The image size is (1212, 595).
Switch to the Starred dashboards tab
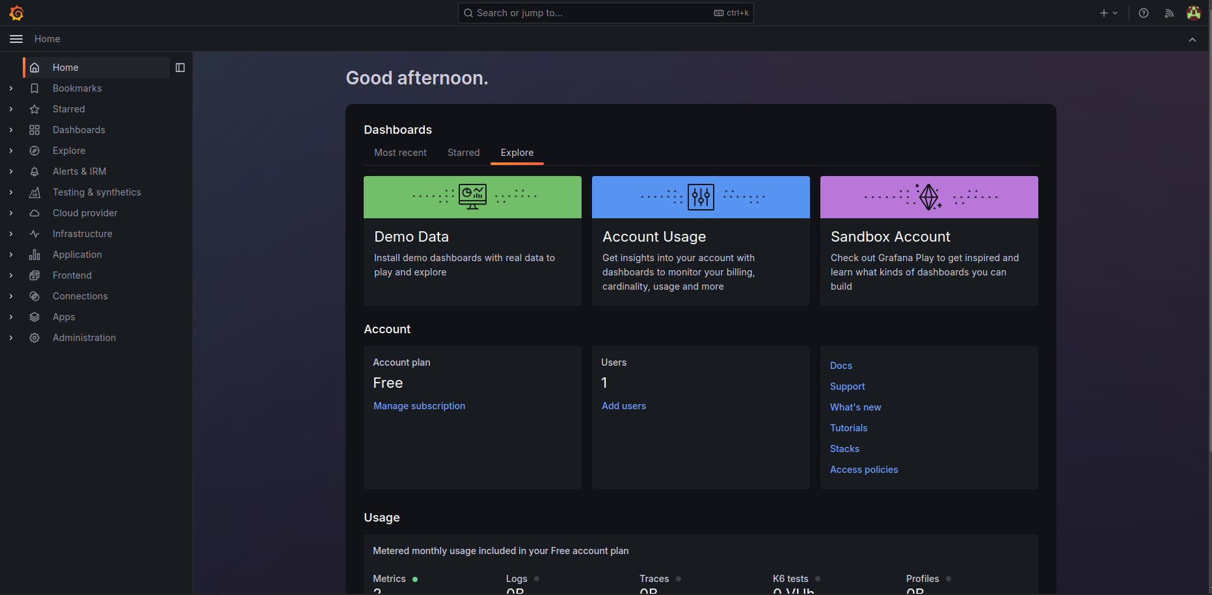pos(463,153)
